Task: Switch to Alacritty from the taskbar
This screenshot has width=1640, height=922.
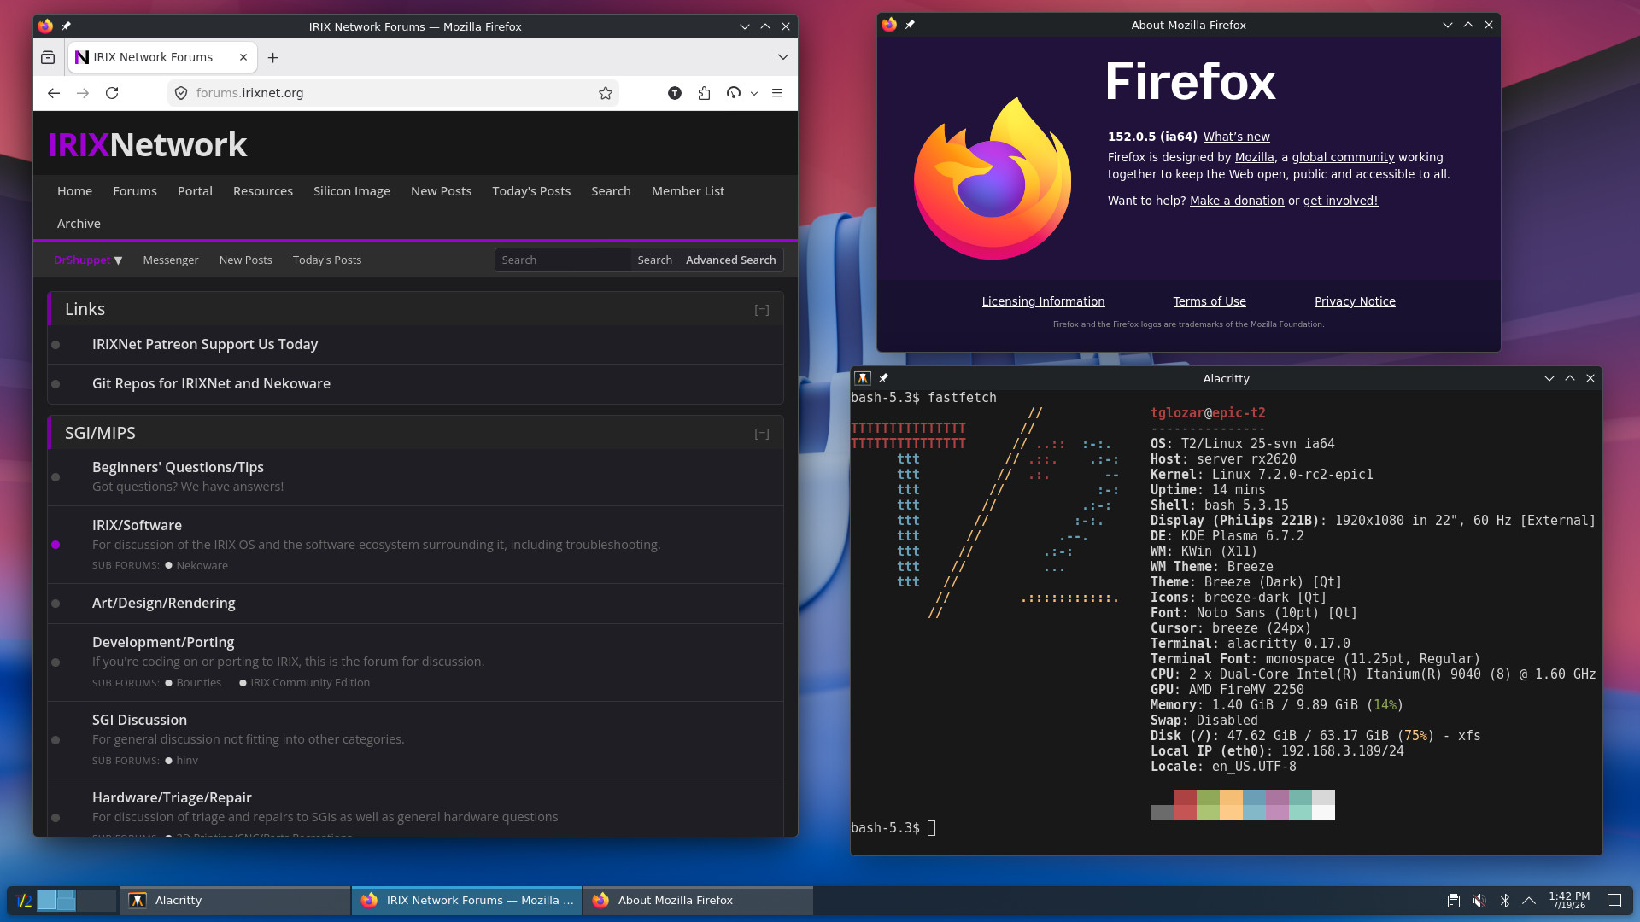Action: (x=235, y=900)
